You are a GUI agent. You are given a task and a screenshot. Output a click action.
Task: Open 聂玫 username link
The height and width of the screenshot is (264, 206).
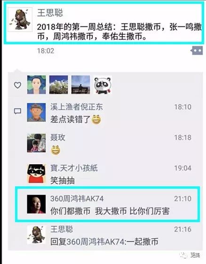(x=58, y=137)
